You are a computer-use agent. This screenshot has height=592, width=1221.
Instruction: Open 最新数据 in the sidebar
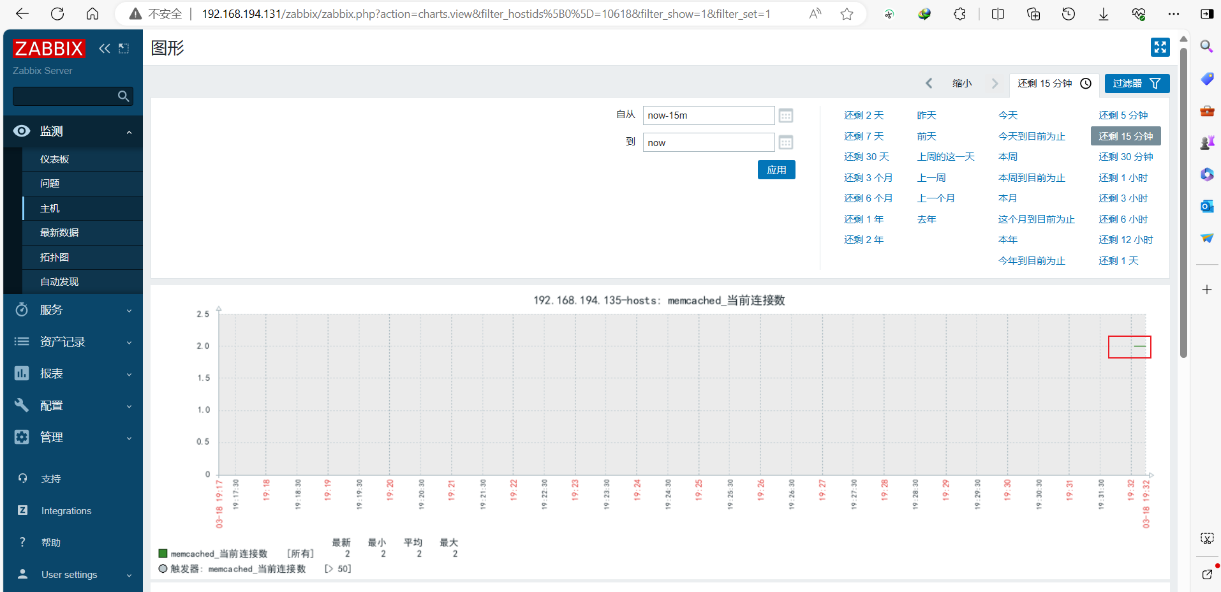tap(82, 233)
